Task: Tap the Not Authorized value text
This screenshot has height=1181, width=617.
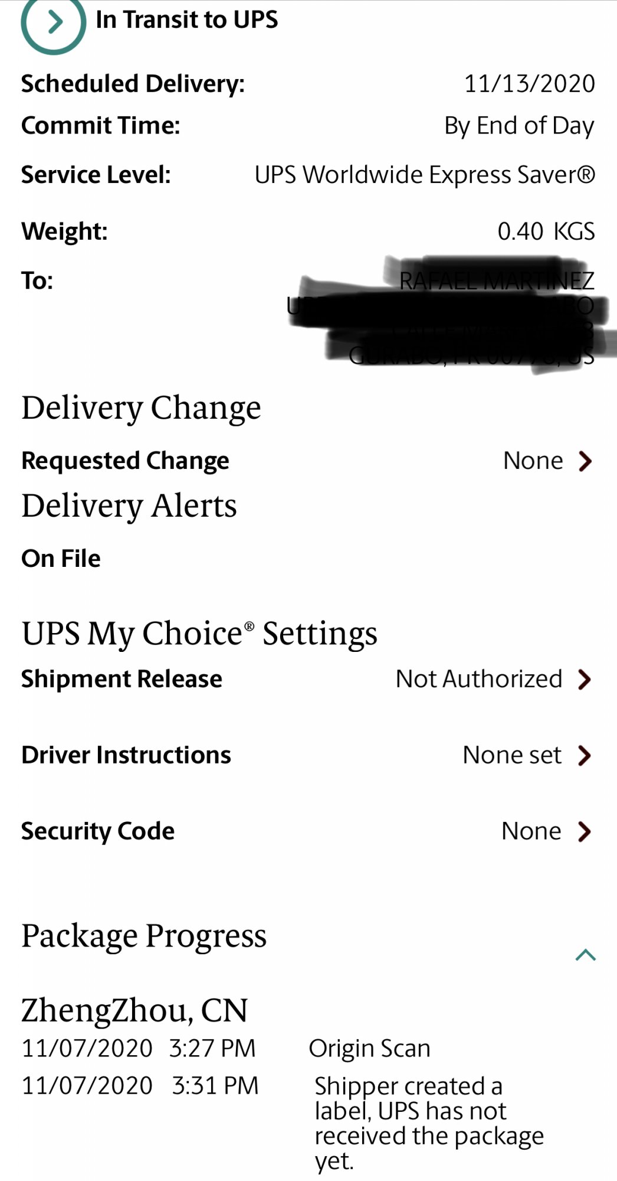Action: (x=478, y=679)
